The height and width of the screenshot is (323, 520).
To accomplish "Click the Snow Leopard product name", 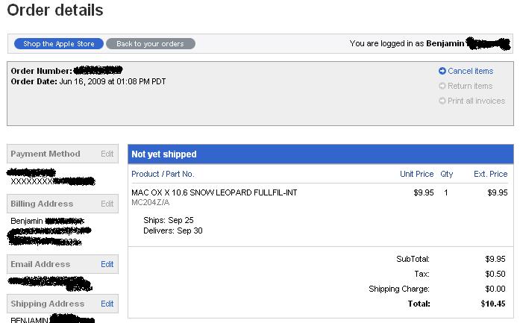I will [214, 192].
